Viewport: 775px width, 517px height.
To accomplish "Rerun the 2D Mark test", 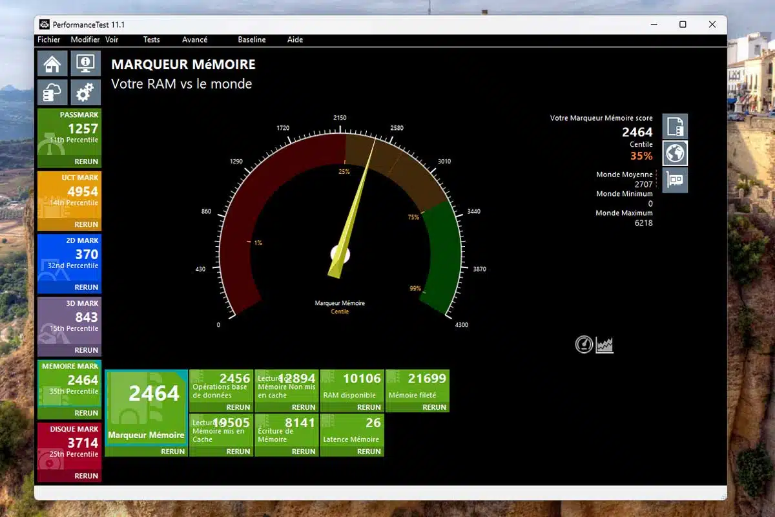I will (86, 287).
